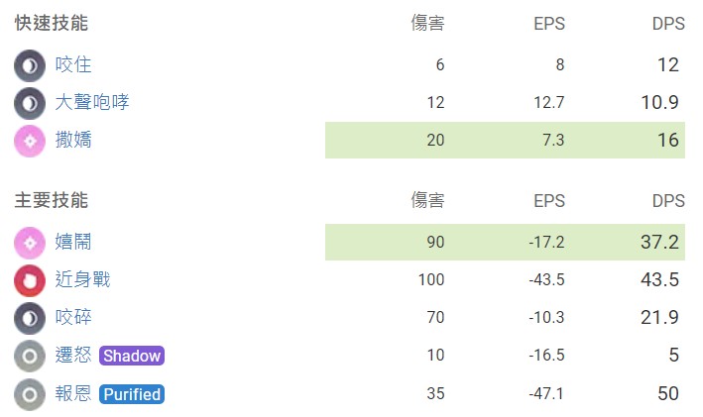The width and height of the screenshot is (703, 417).
Task: Click the DPS header under 快速技能
Action: coord(668,24)
